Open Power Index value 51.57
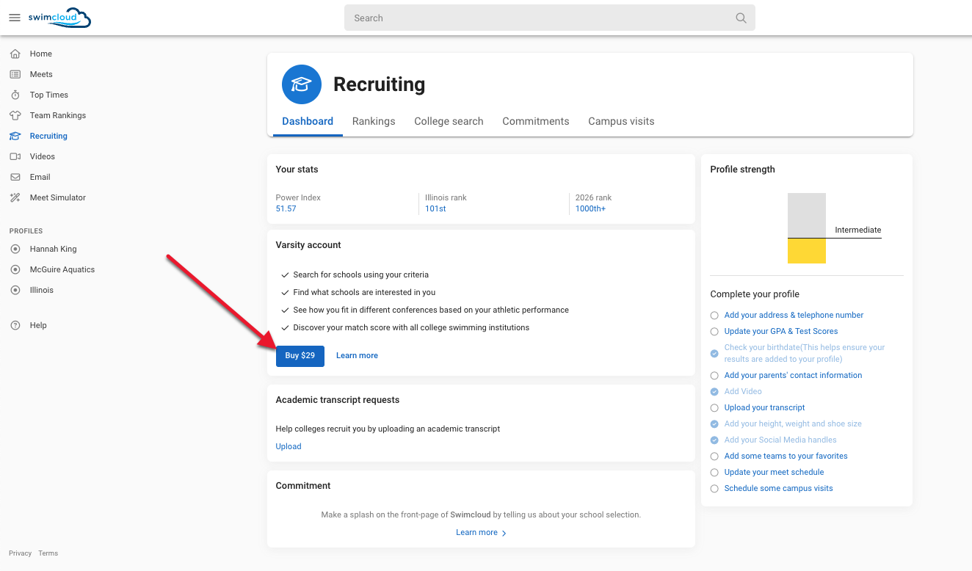This screenshot has height=571, width=972. click(286, 208)
